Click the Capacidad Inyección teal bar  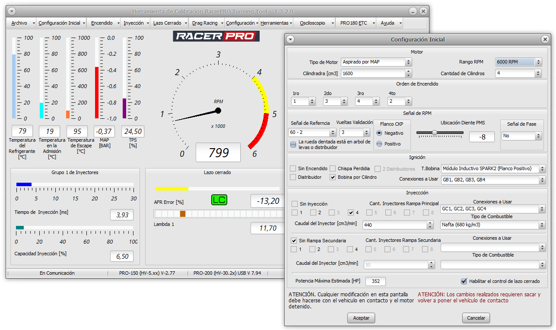click(x=20, y=227)
